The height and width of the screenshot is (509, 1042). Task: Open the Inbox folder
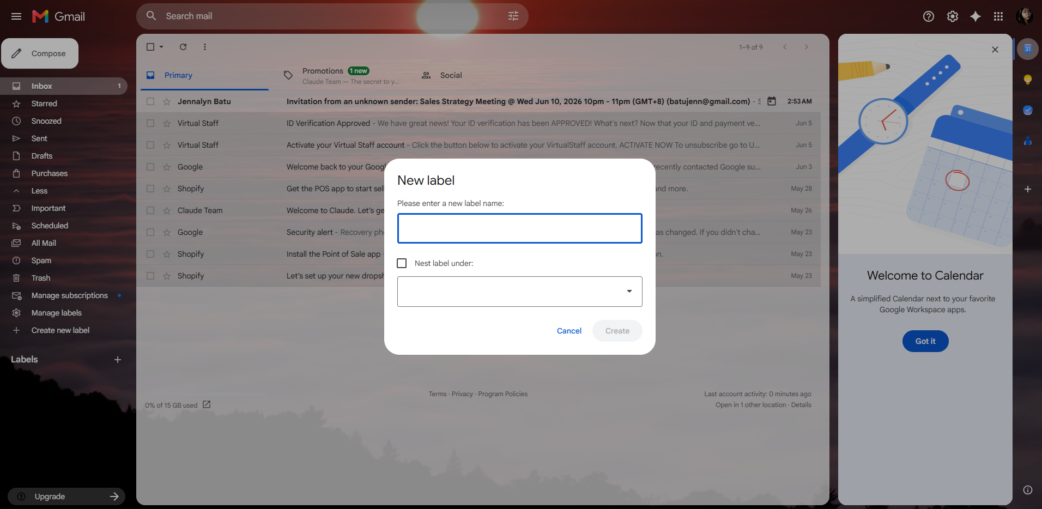coord(64,86)
